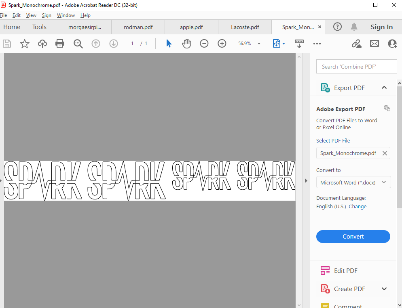Open the 56.9% zoom level dropdown
This screenshot has width=402, height=308.
point(259,44)
